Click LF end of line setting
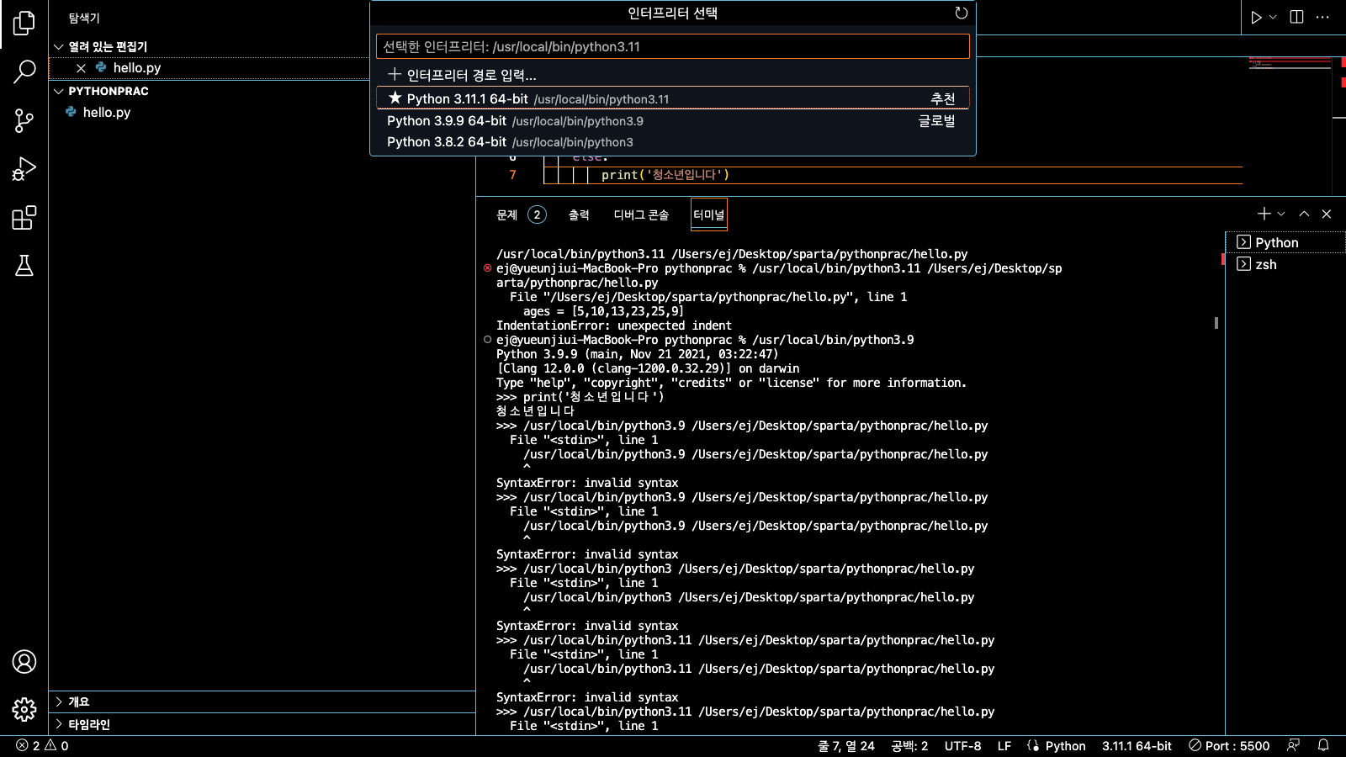The width and height of the screenshot is (1346, 757). point(1004,745)
